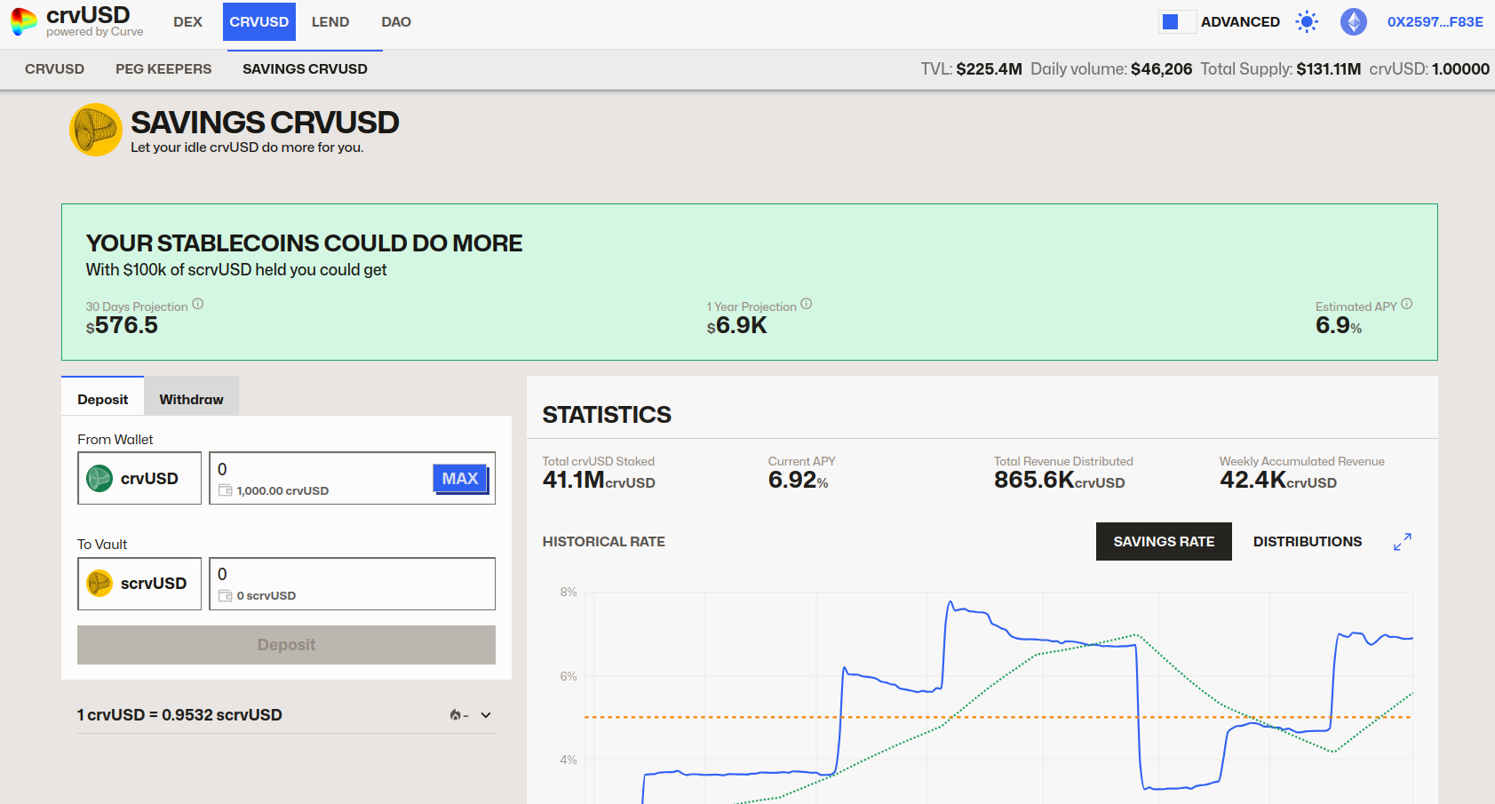
Task: Open the 1 Year Projection info tooltip
Action: (807, 303)
